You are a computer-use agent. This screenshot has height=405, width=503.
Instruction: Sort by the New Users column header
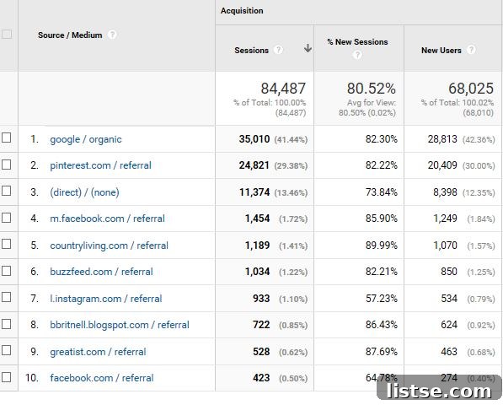[x=441, y=50]
